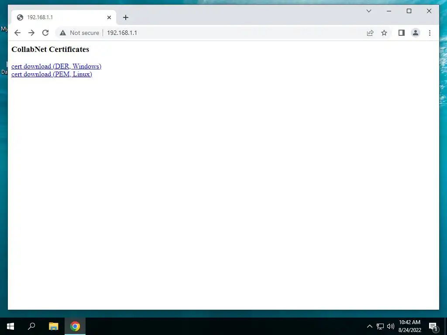
Task: Open the notification center icon
Action: tap(433, 326)
